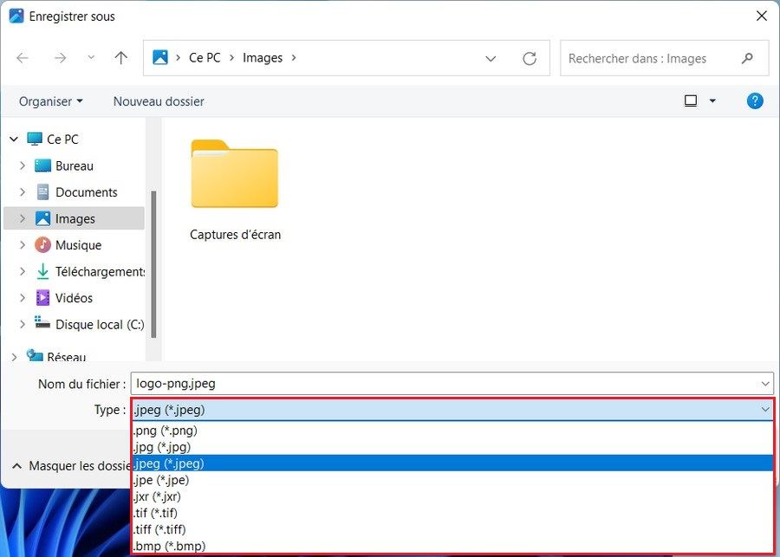This screenshot has width=780, height=557.
Task: Expand the Bureau tree node
Action: (23, 166)
